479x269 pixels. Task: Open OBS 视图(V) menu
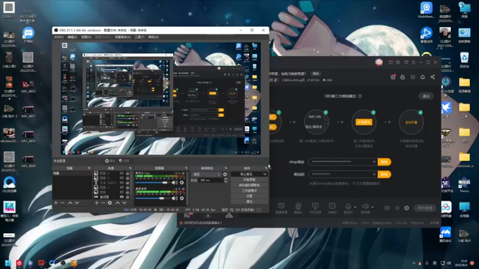point(86,37)
